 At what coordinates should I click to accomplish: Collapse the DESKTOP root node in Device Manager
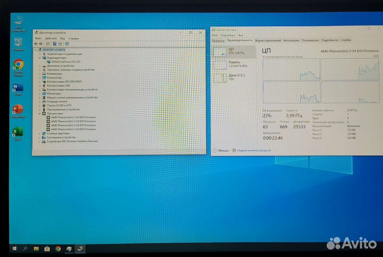coord(36,50)
